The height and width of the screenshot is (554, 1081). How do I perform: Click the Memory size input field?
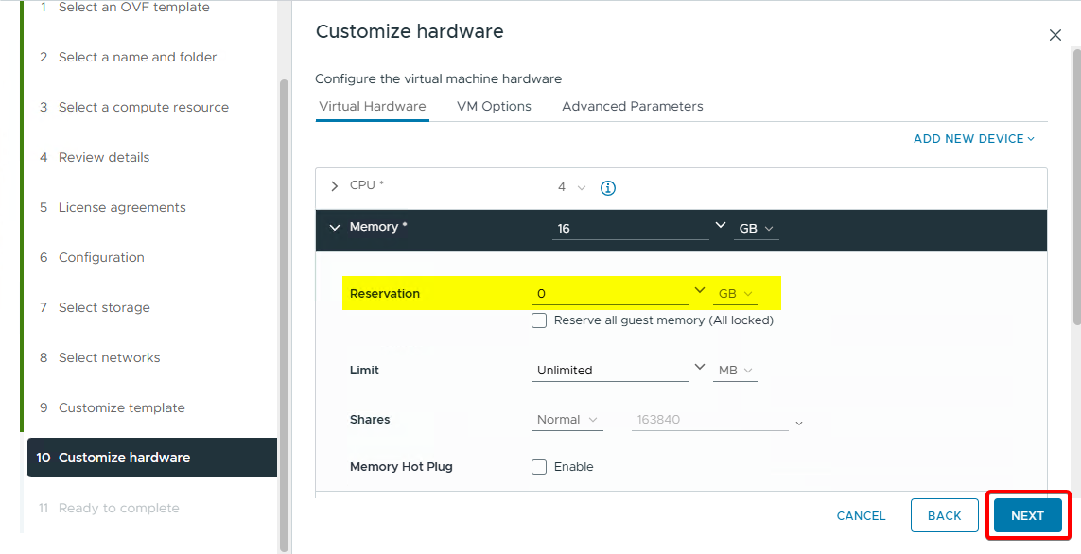point(631,229)
